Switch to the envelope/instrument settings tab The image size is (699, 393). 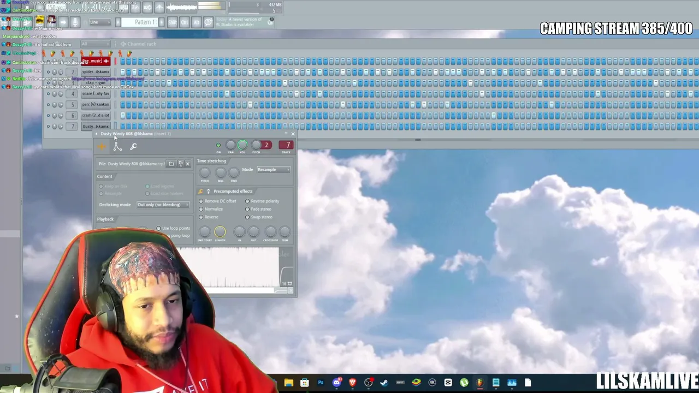(117, 146)
